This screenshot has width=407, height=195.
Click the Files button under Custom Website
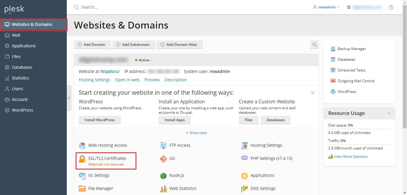[x=249, y=120]
